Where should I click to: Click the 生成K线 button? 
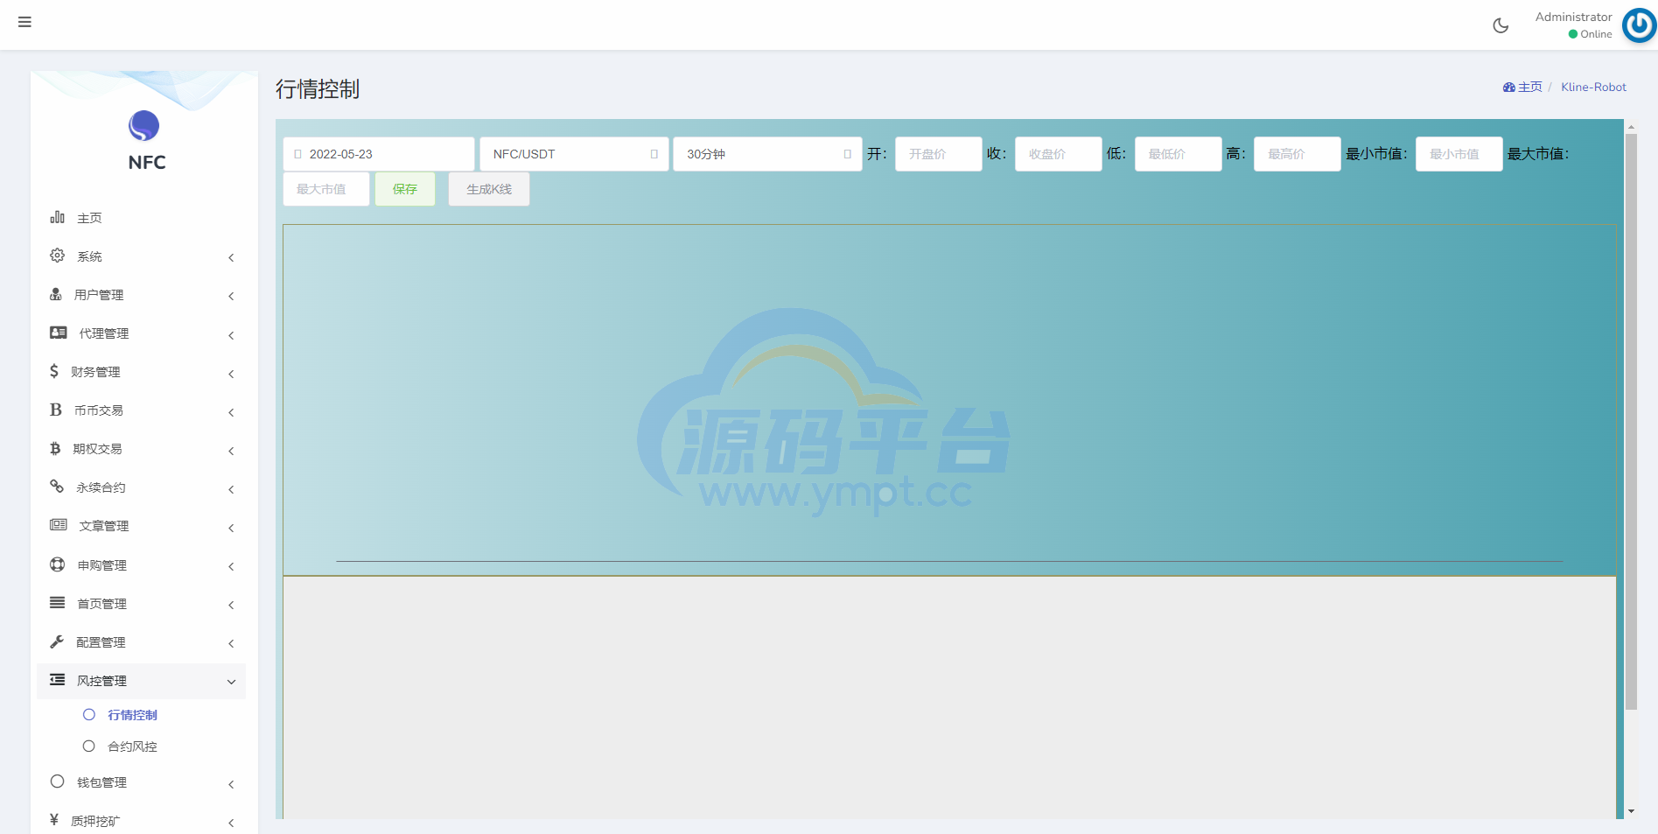click(488, 189)
